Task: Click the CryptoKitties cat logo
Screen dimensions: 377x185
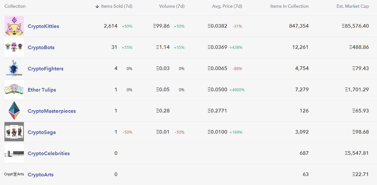Action: [14, 26]
